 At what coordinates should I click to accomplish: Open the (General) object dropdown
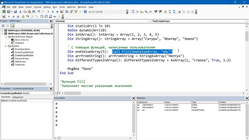[x=149, y=21]
